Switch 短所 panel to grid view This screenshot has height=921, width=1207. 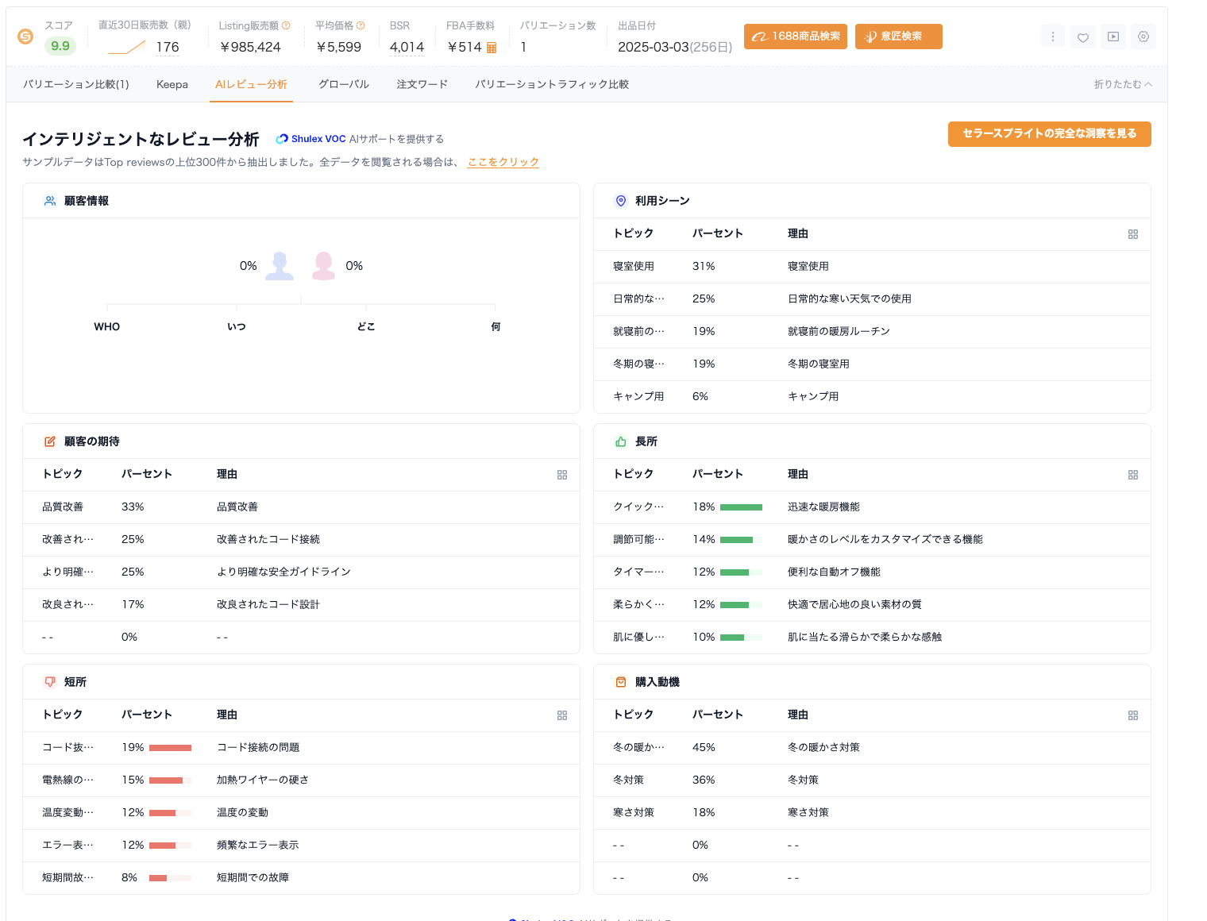pos(562,715)
